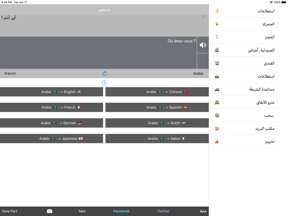
Task: Open استعلامات category with handbag icon
Action: [x=246, y=76]
